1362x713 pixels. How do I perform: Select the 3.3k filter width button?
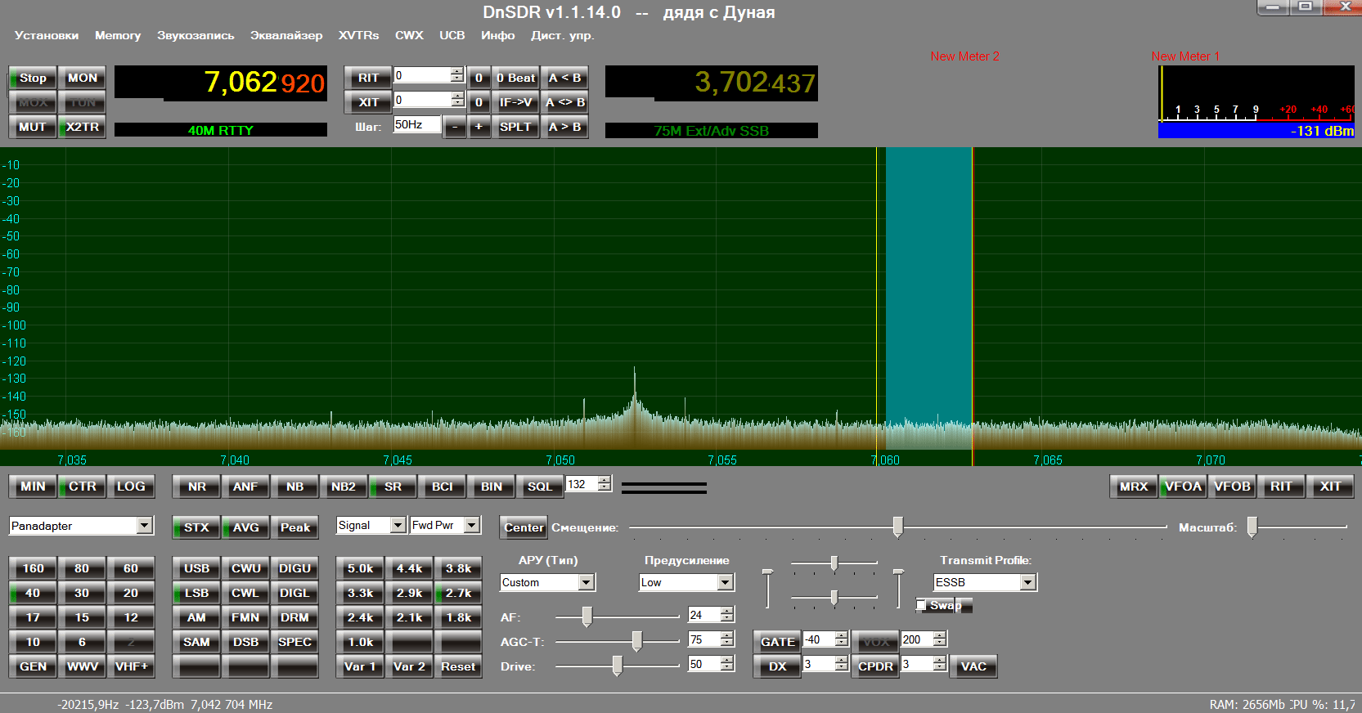coord(361,593)
